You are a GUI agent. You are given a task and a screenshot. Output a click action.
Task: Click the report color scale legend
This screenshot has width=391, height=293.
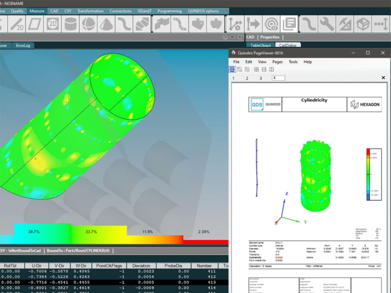pyautogui.click(x=373, y=174)
